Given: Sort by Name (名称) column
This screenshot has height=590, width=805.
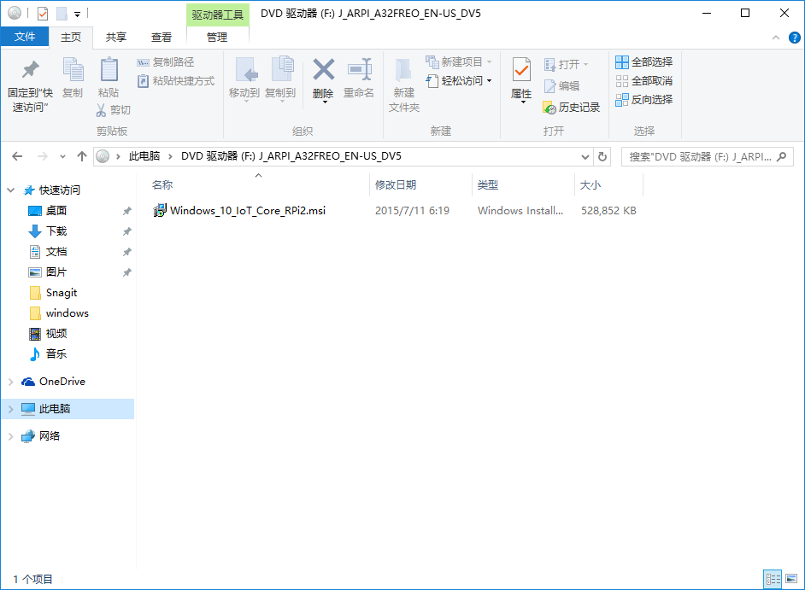Looking at the screenshot, I should 162,184.
